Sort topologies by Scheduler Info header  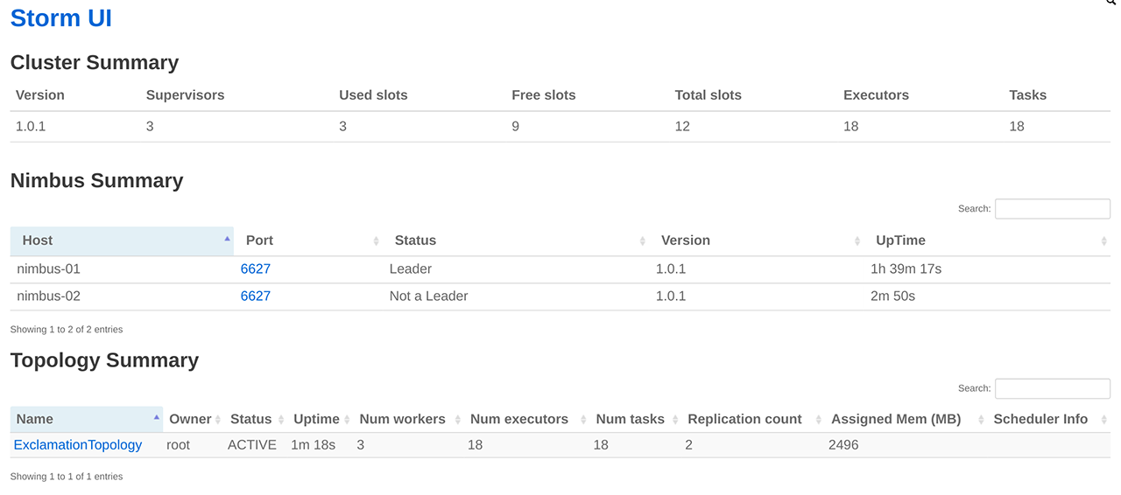tap(1040, 419)
